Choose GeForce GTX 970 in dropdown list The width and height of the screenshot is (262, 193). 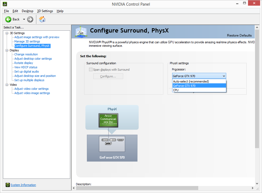click(x=199, y=86)
